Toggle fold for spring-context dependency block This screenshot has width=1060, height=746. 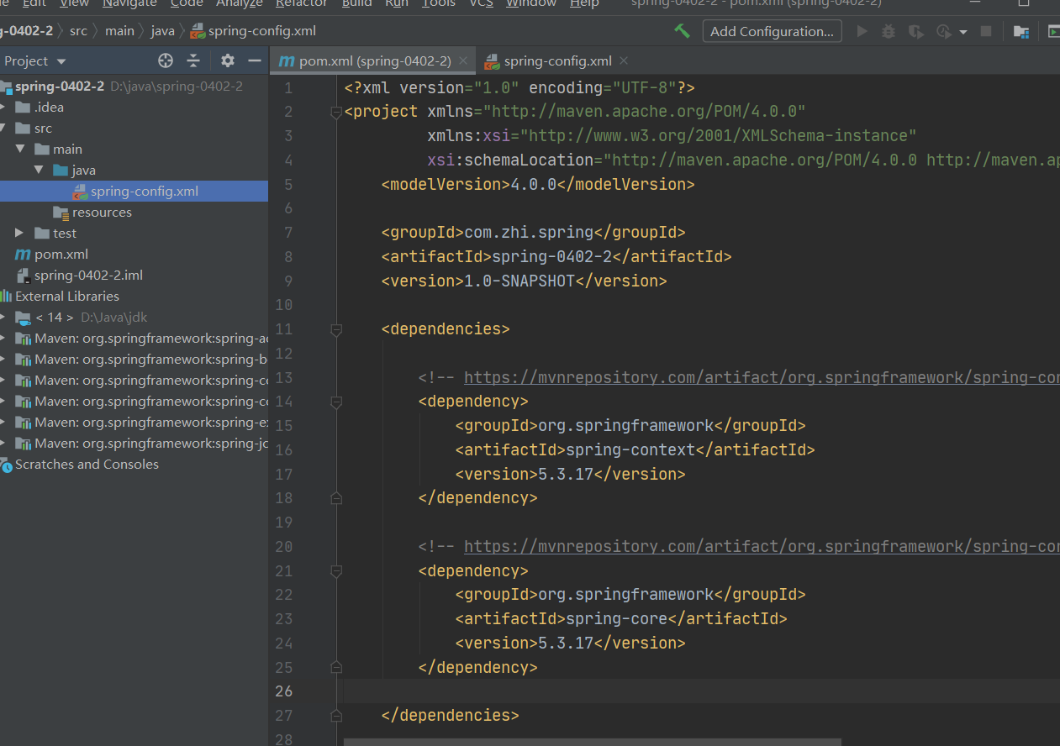click(x=336, y=402)
